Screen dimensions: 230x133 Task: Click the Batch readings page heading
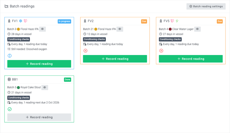pos(22,6)
